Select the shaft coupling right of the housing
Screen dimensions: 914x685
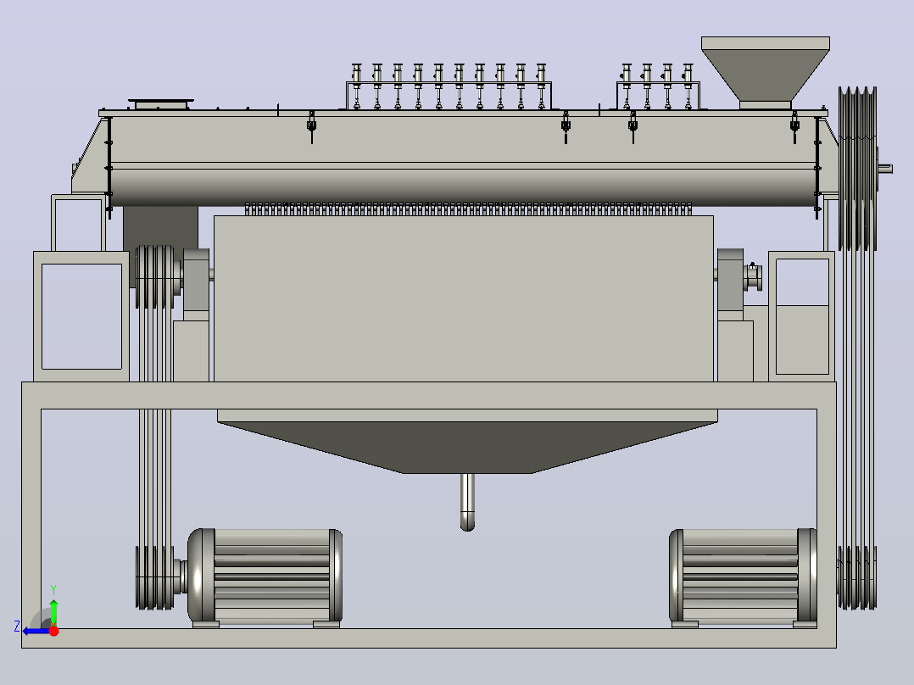click(x=752, y=277)
